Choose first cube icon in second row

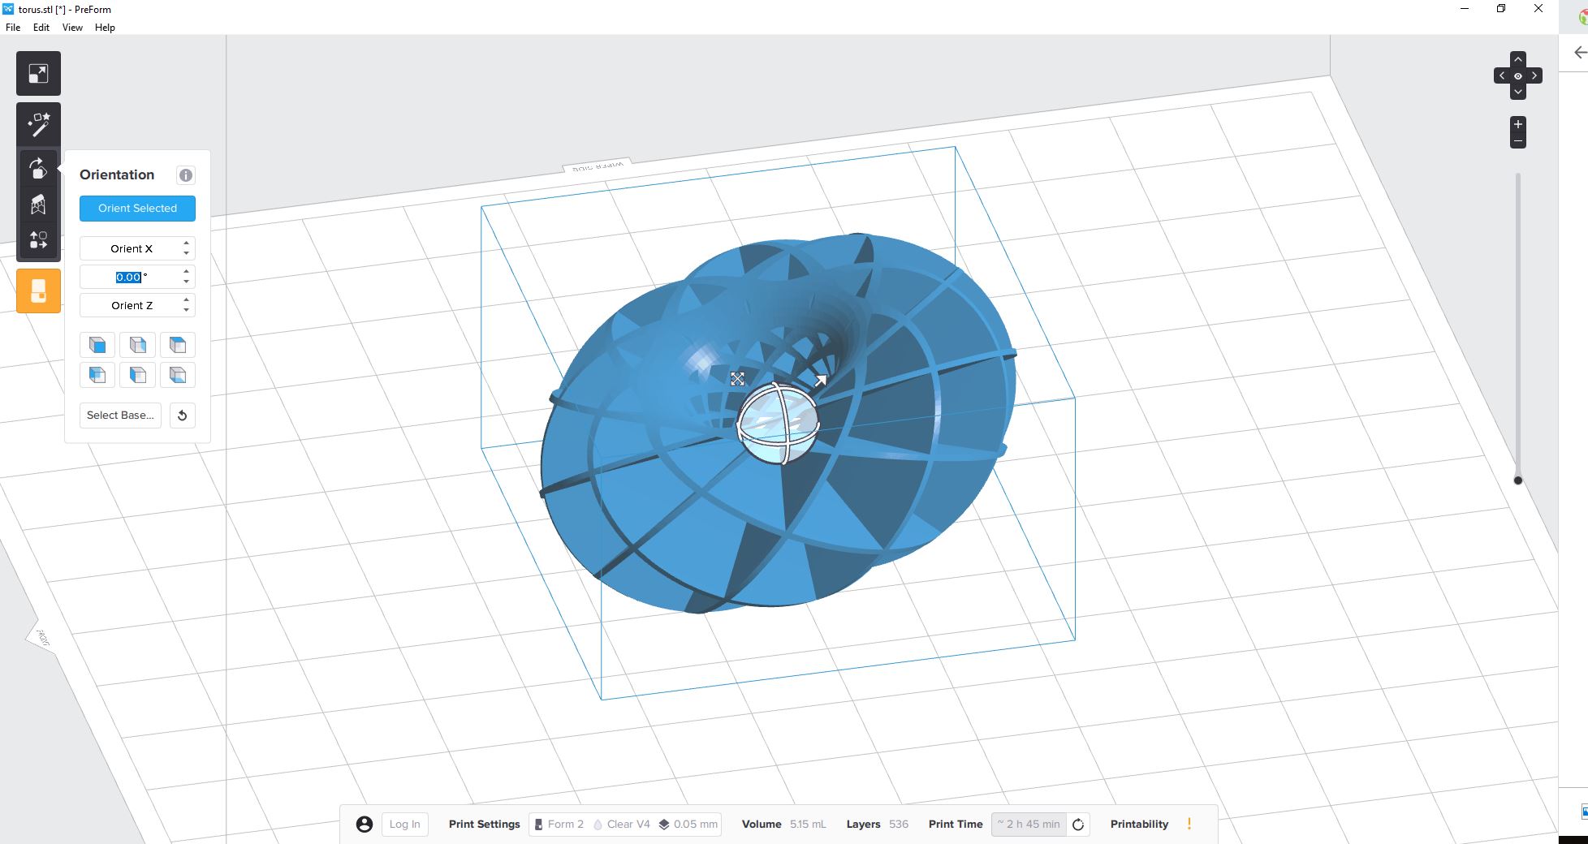pos(97,375)
